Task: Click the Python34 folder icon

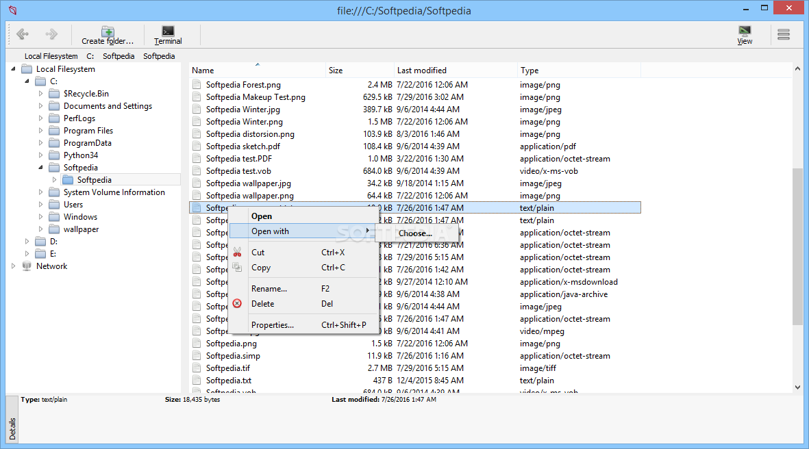Action: pyautogui.click(x=54, y=155)
